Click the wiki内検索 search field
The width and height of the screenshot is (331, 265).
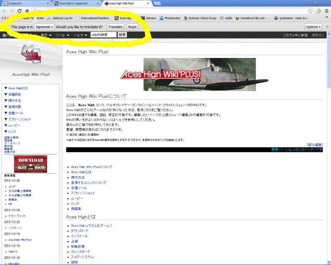click(x=103, y=35)
